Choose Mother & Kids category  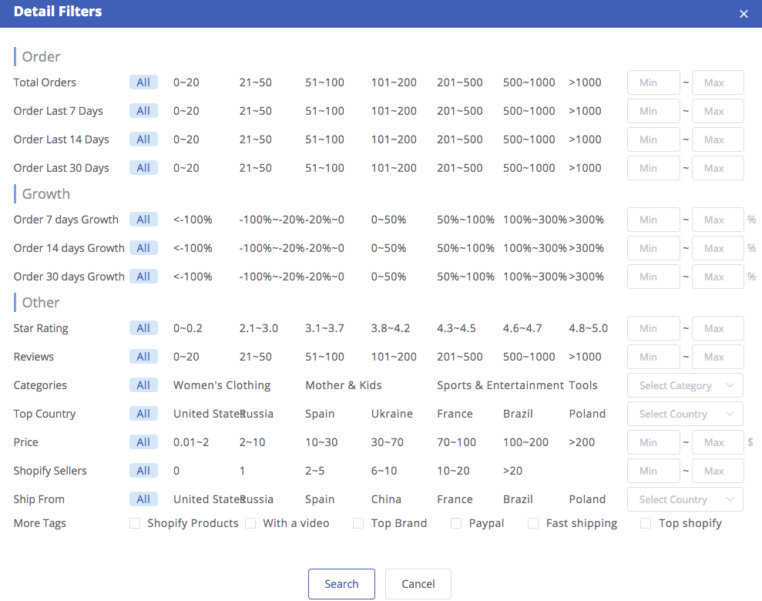click(344, 385)
